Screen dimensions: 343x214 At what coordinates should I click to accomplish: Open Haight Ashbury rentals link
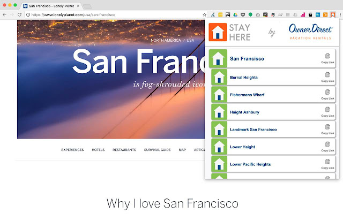click(x=244, y=112)
